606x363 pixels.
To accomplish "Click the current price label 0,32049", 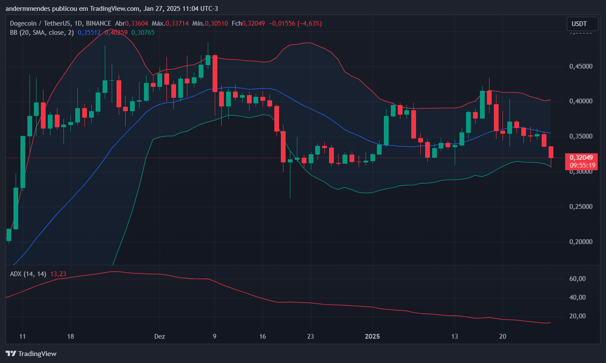I will (580, 158).
